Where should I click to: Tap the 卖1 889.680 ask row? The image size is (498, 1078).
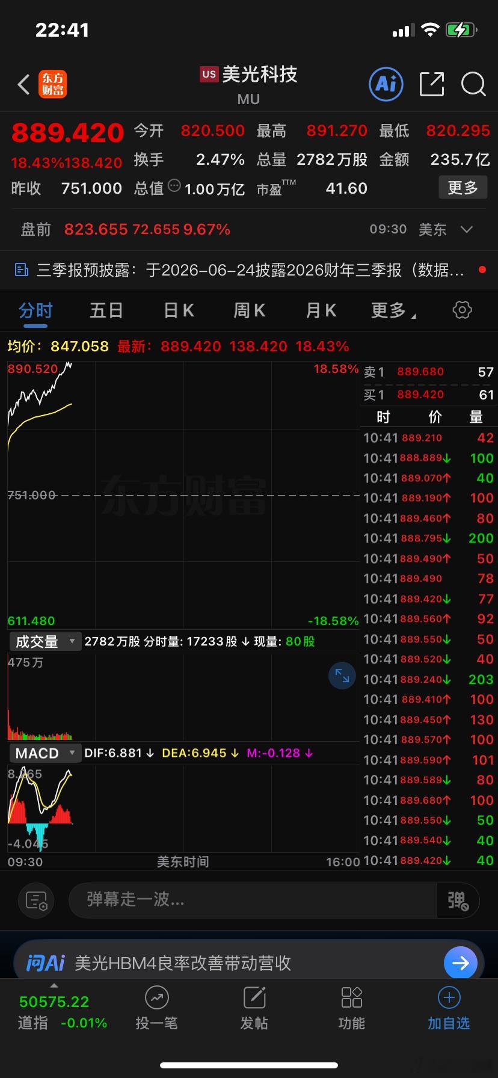[429, 372]
